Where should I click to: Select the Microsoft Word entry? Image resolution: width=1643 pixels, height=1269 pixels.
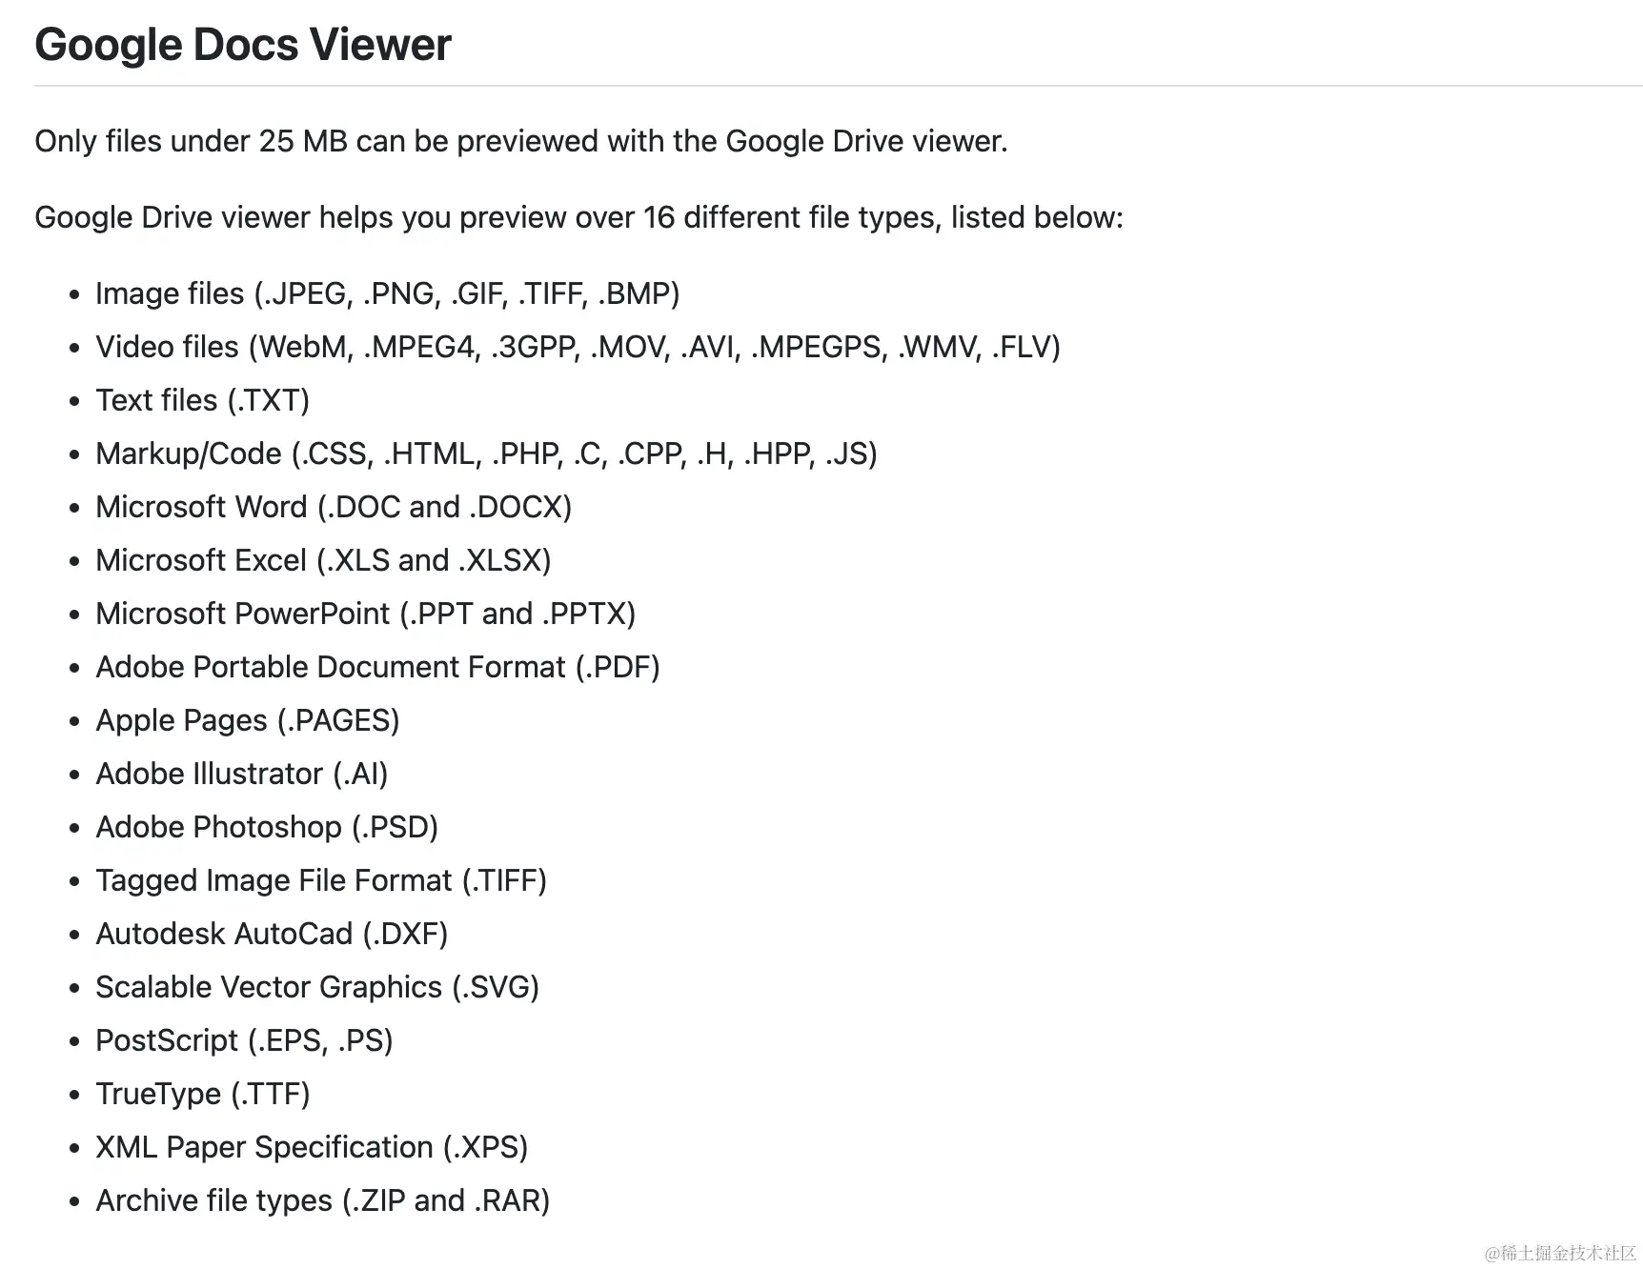click(x=334, y=507)
